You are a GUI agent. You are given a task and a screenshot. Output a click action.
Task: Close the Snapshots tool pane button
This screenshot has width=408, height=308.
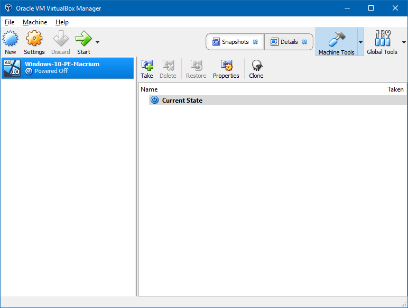pos(255,42)
